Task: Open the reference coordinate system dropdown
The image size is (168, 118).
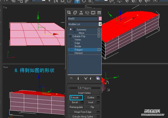Action: point(106,1)
